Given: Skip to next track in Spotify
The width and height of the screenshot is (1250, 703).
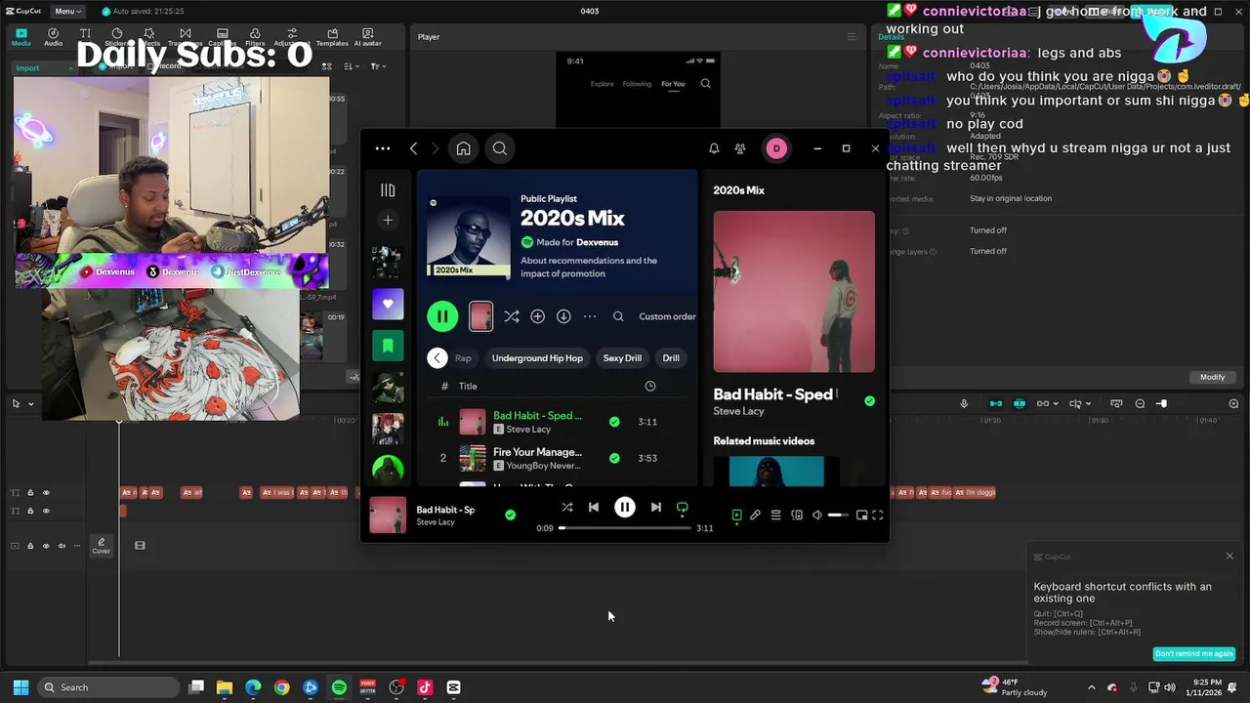Looking at the screenshot, I should click(656, 508).
